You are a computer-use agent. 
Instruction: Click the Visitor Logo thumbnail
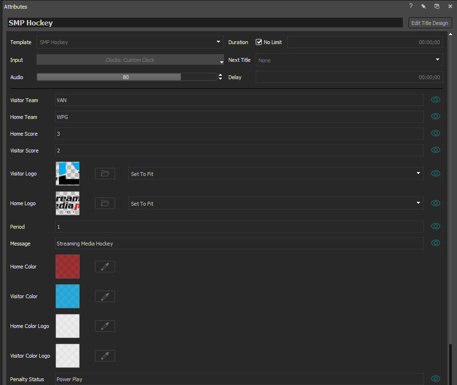[x=68, y=174]
